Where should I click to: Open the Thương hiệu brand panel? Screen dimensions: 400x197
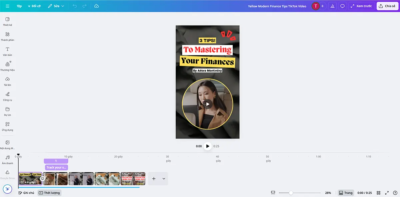point(7,66)
